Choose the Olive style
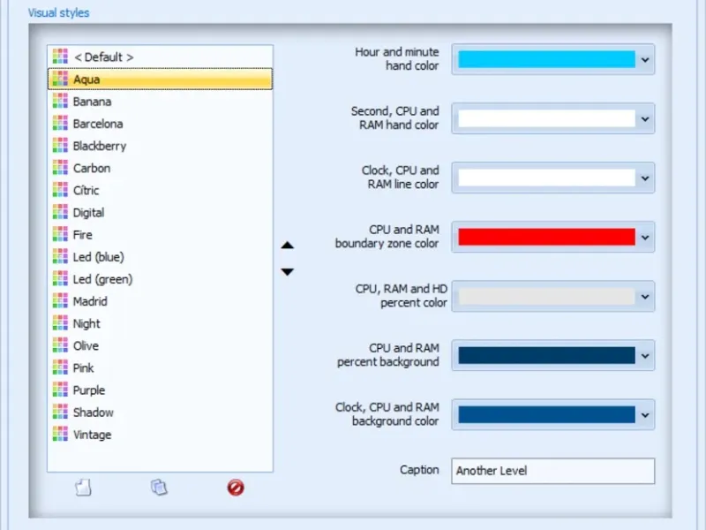Screen dimensions: 706x530 point(160,345)
